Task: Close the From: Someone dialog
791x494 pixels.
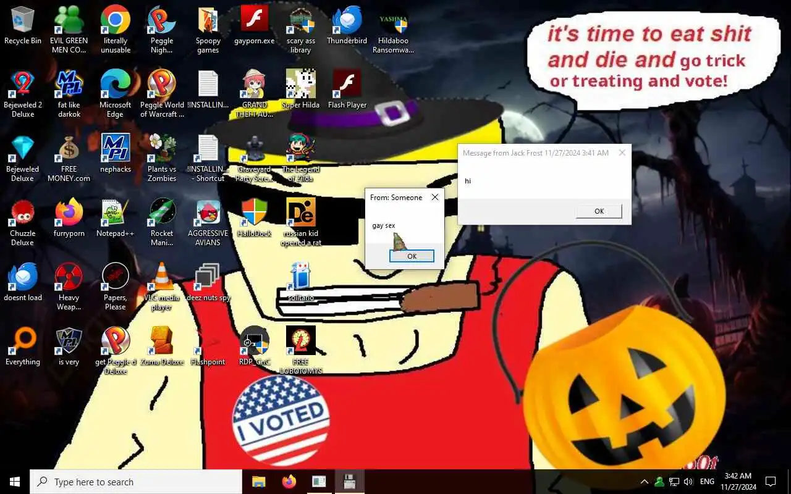Action: [435, 197]
